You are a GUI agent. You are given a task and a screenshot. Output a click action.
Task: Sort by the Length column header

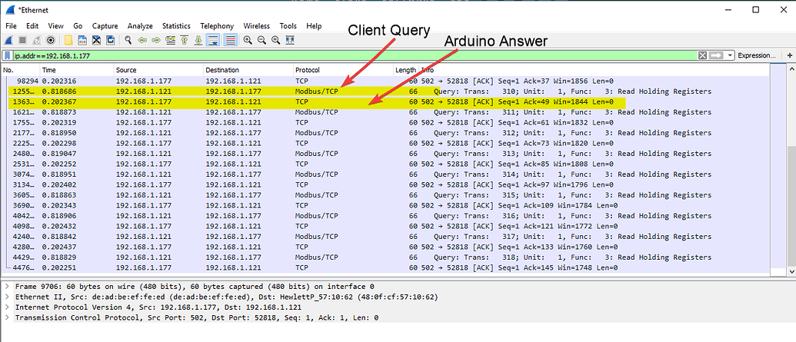pos(405,70)
